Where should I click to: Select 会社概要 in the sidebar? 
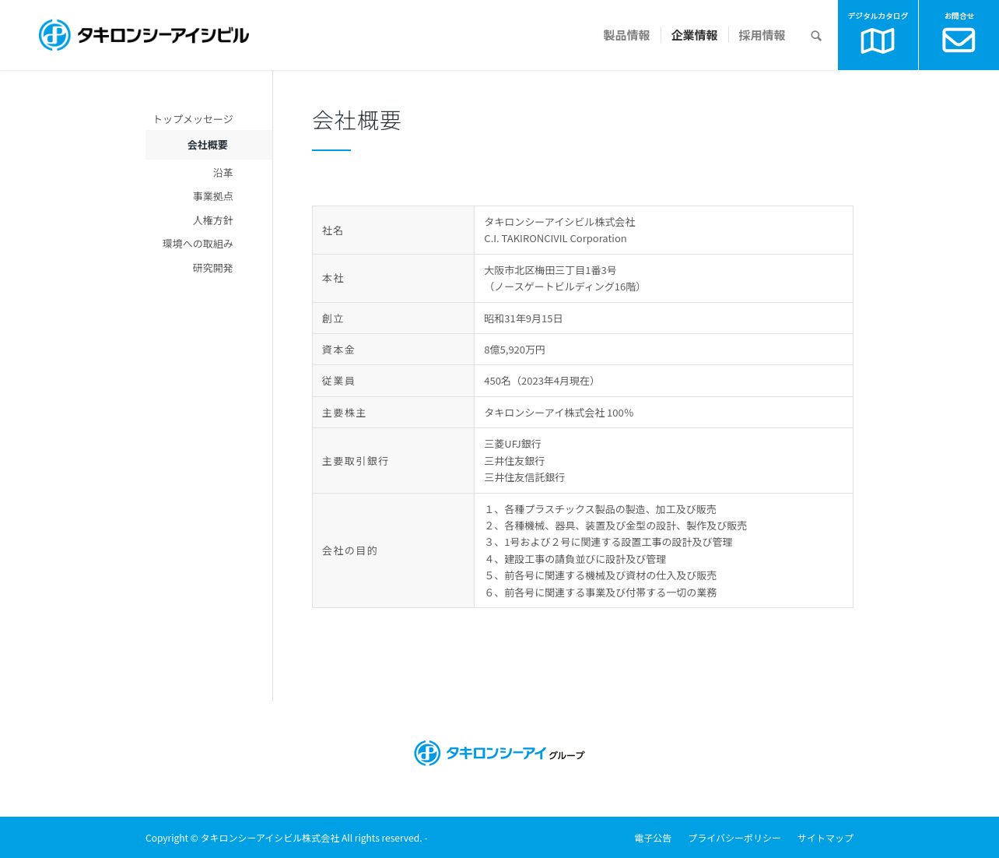[x=209, y=145]
